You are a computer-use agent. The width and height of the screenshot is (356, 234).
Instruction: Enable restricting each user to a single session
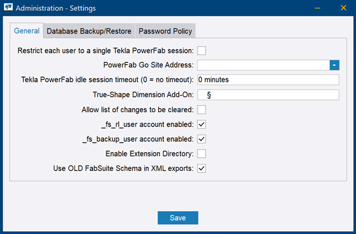(x=201, y=51)
